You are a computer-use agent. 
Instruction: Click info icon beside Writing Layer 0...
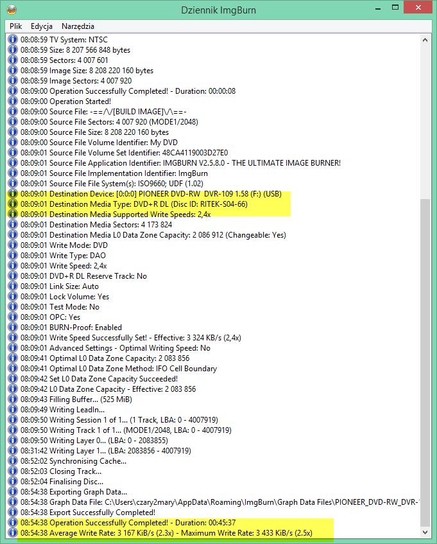point(13,441)
